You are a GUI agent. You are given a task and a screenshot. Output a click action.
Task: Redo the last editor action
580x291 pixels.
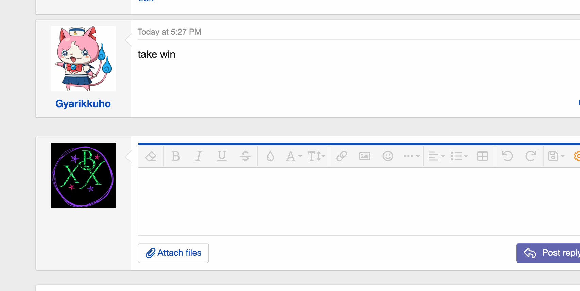pos(531,156)
